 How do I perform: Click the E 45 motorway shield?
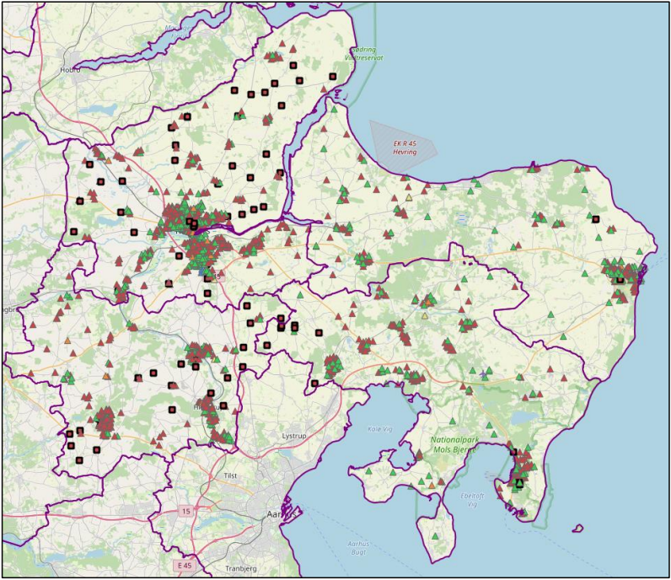185,565
